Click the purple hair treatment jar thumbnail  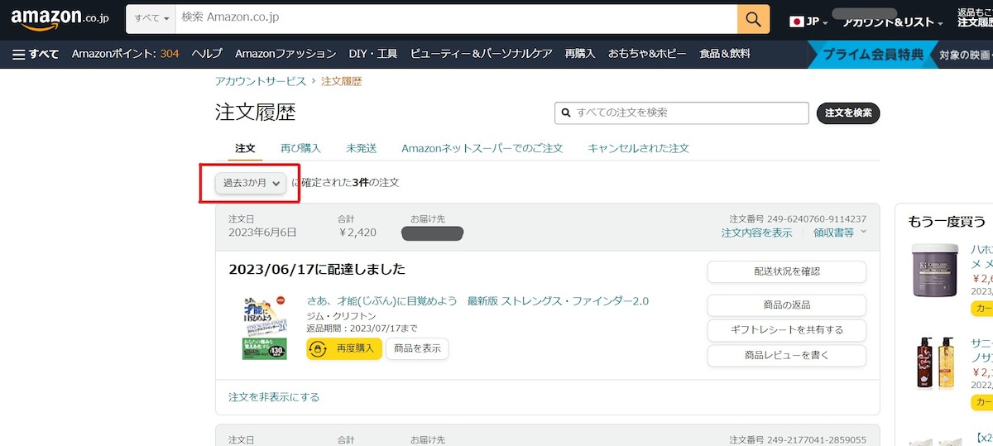coord(935,270)
